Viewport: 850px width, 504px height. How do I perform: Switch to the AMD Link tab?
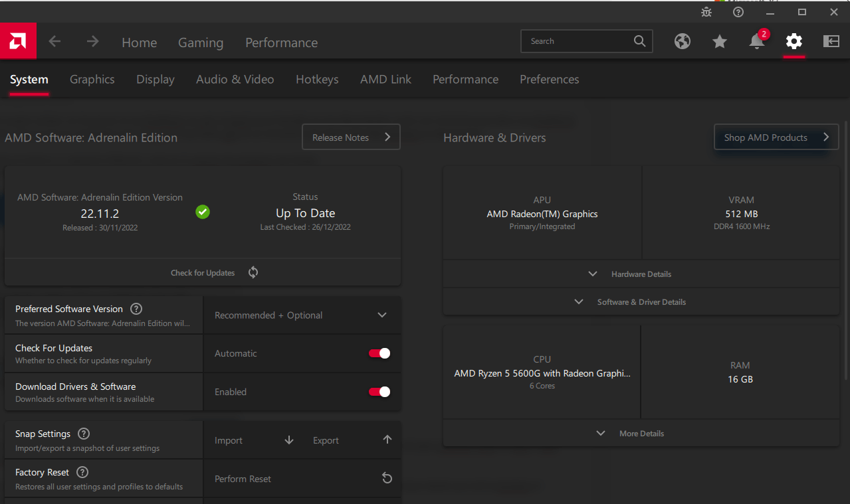coord(385,80)
